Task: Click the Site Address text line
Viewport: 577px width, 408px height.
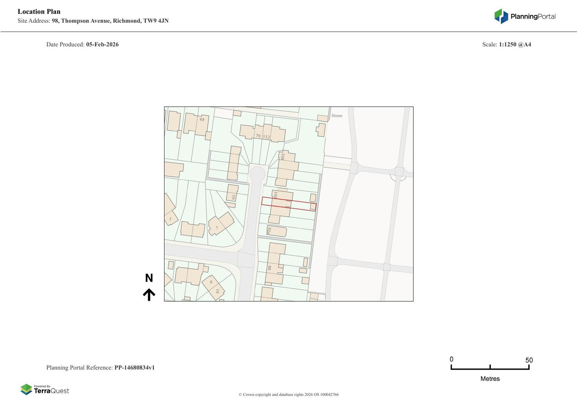Action: (93, 21)
